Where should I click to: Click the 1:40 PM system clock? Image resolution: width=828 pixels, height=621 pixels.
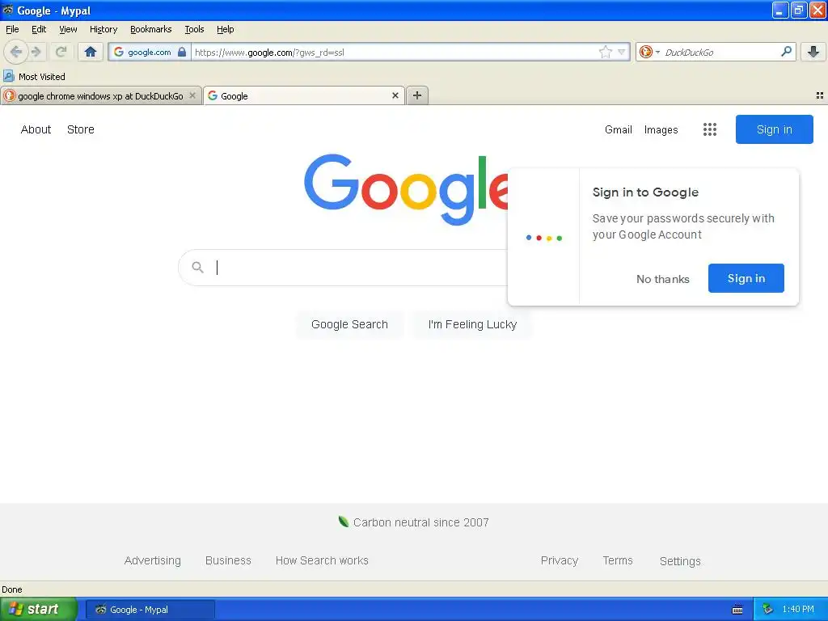coord(798,609)
